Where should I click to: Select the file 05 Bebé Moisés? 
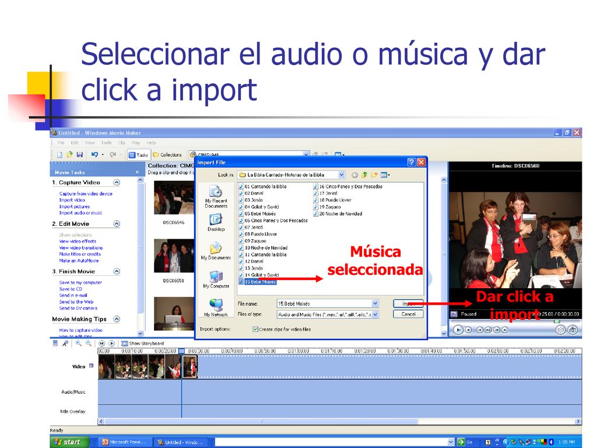[x=257, y=213]
